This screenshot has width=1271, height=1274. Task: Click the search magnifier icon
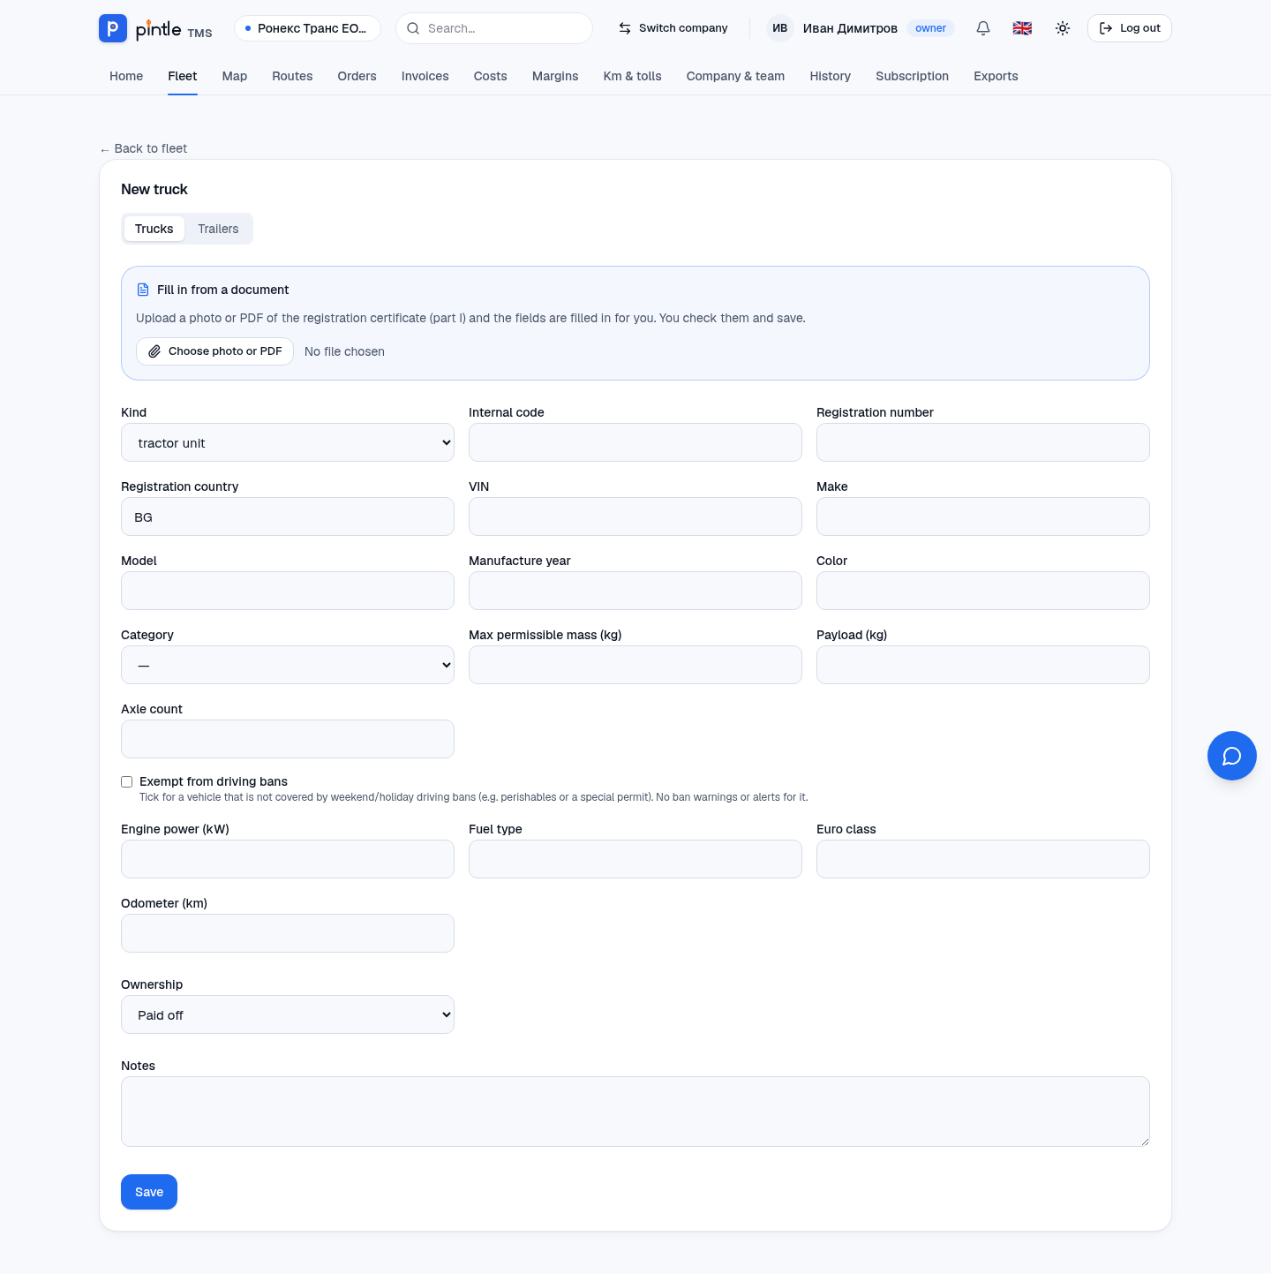[413, 28]
